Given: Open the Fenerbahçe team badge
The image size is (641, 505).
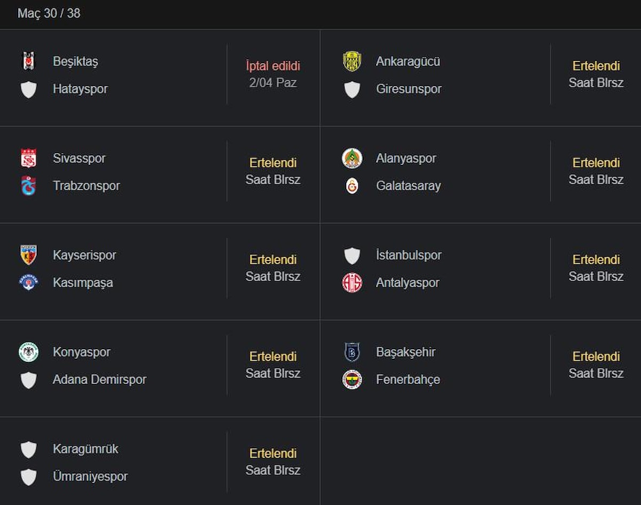Looking at the screenshot, I should (352, 380).
